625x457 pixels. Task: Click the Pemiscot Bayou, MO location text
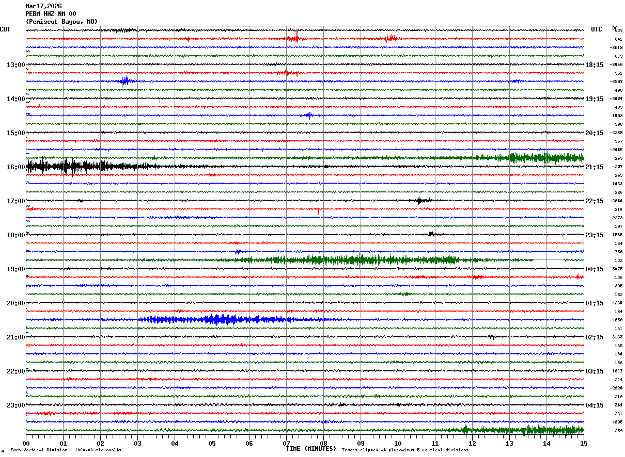coord(61,22)
